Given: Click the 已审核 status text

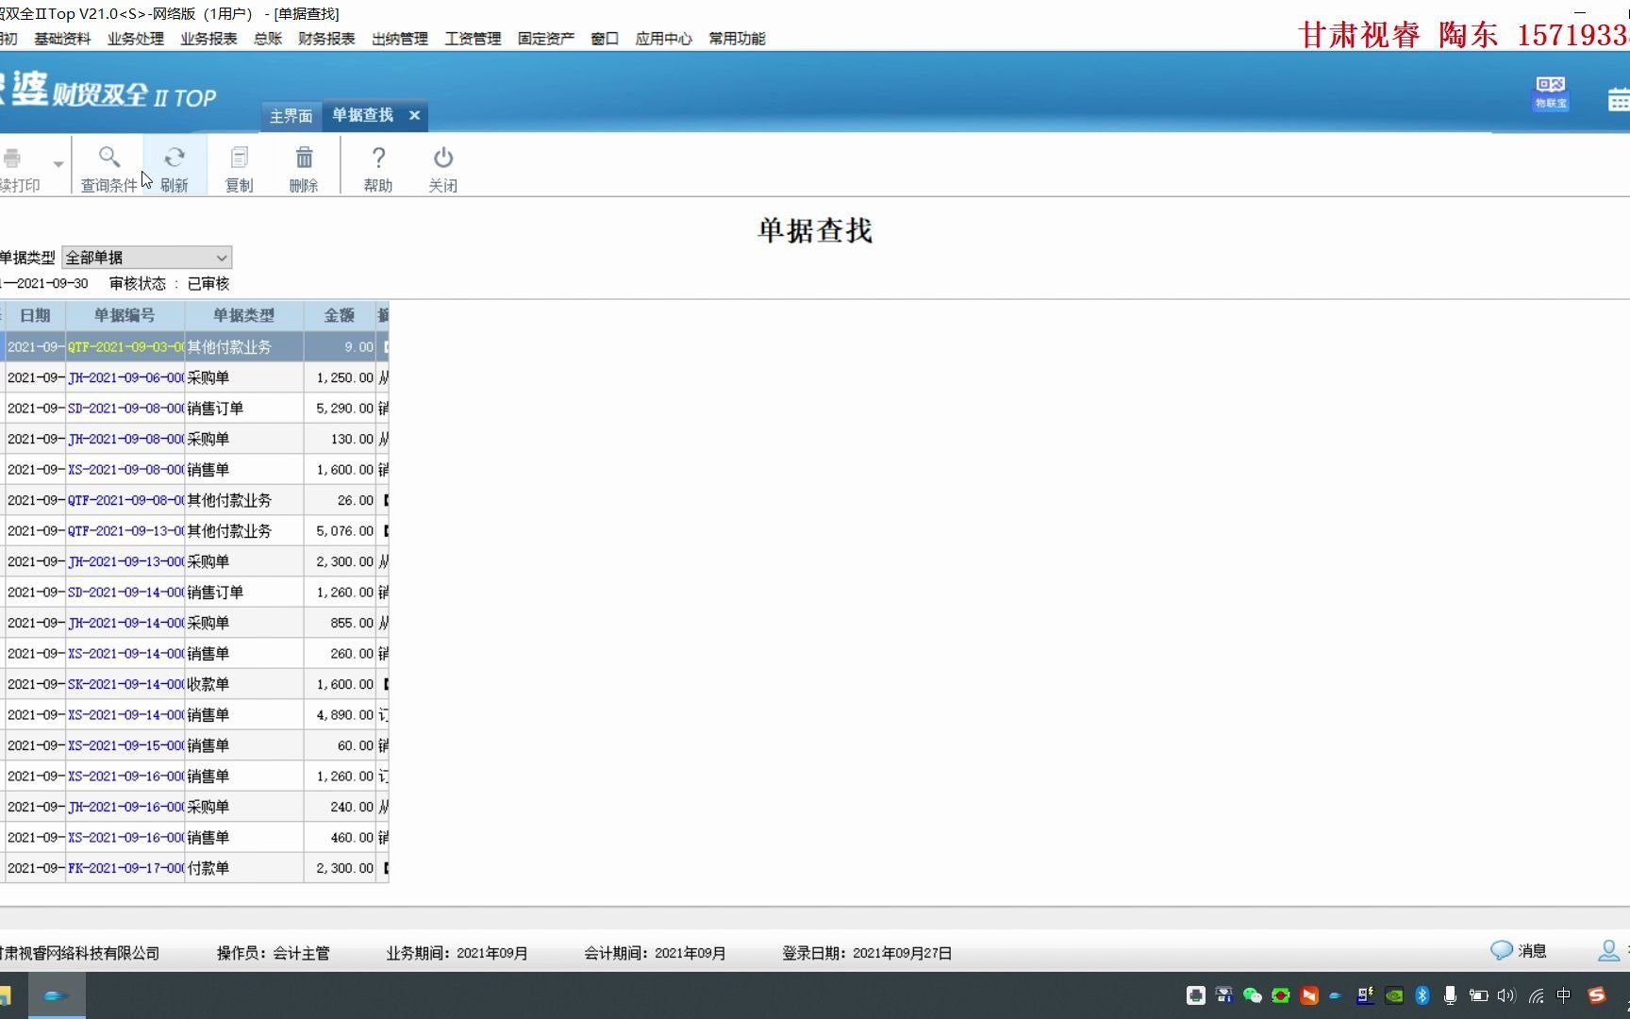Looking at the screenshot, I should click(x=208, y=283).
